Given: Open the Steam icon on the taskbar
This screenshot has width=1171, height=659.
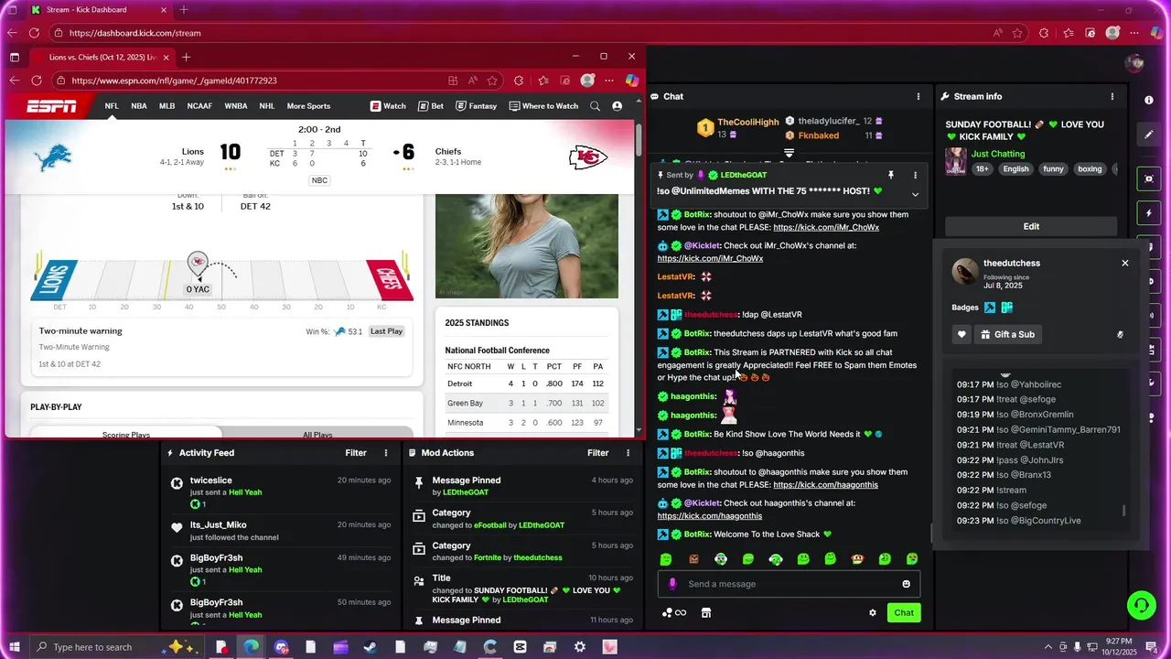Looking at the screenshot, I should pyautogui.click(x=371, y=647).
